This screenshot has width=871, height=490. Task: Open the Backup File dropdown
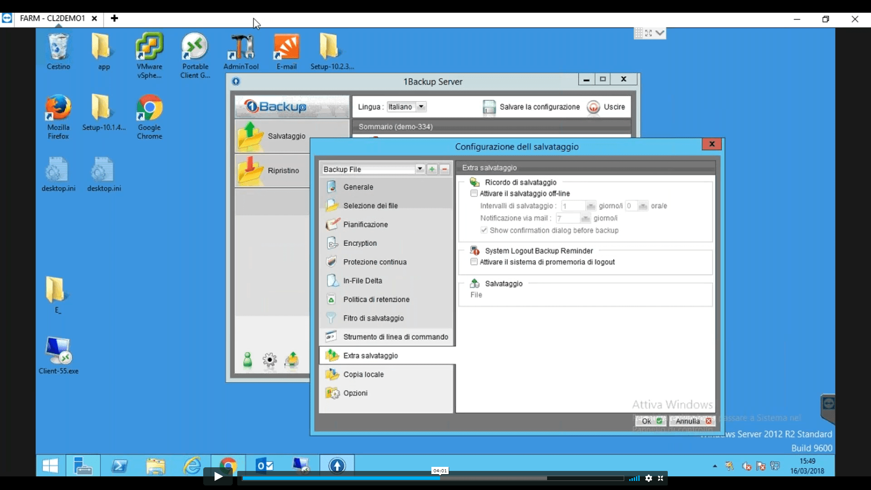pyautogui.click(x=421, y=169)
